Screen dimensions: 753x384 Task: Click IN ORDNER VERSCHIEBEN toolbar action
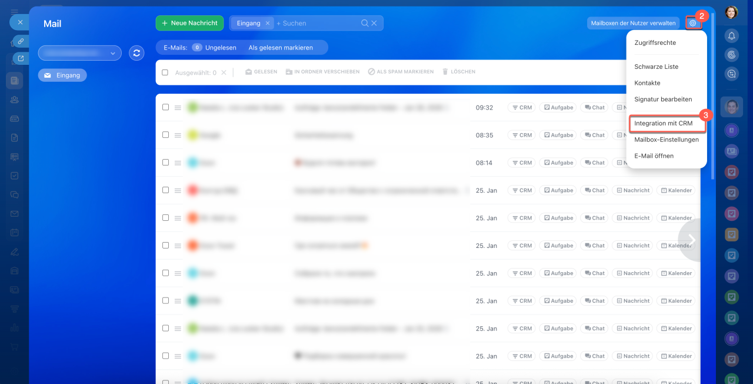[322, 72]
